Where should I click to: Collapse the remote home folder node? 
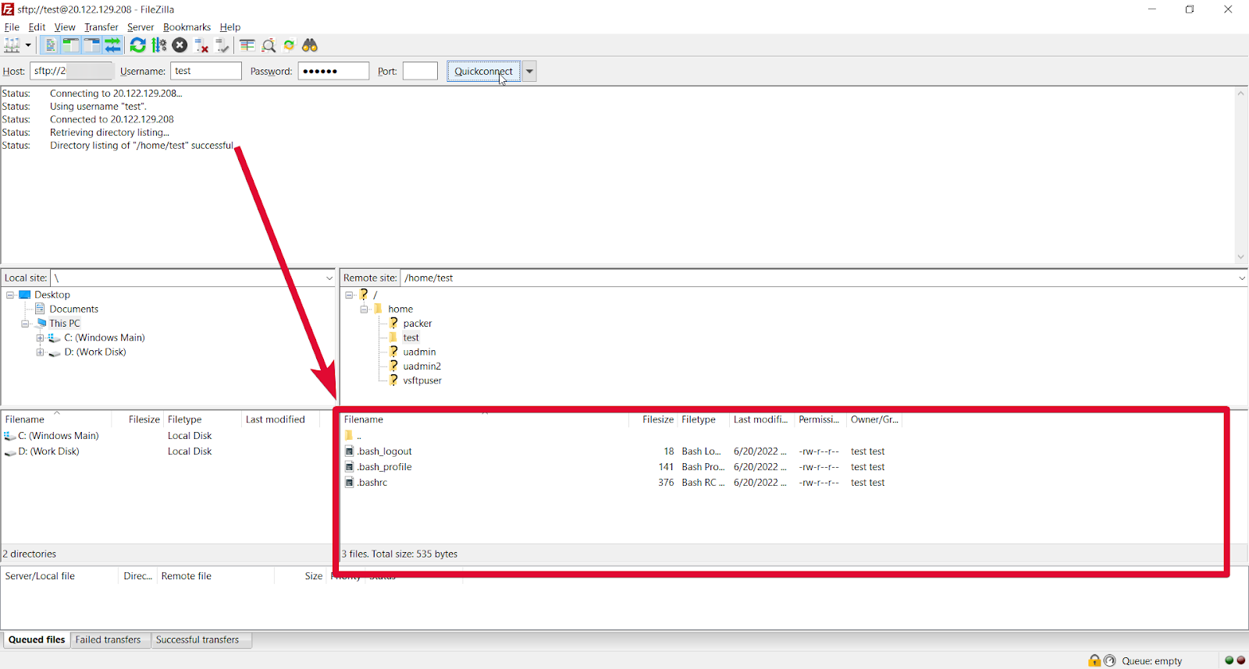364,310
